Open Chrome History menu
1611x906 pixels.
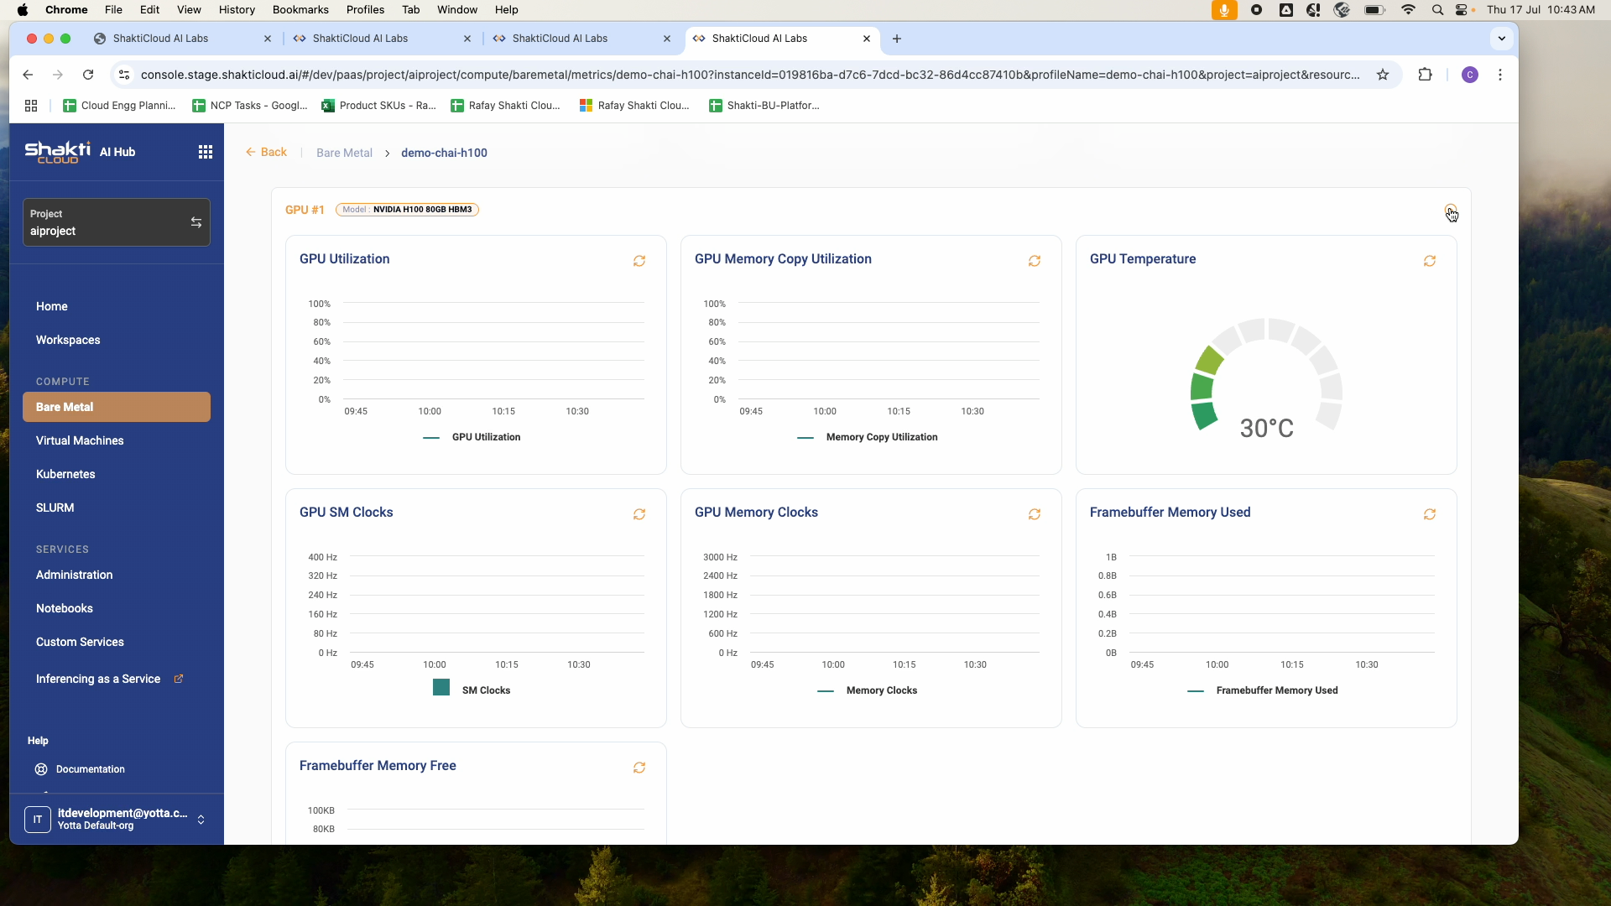pyautogui.click(x=237, y=10)
